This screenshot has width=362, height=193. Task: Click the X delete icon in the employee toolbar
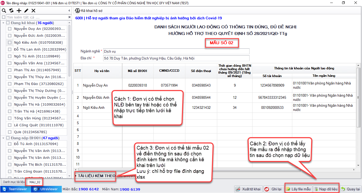pyautogui.click(x=33, y=11)
